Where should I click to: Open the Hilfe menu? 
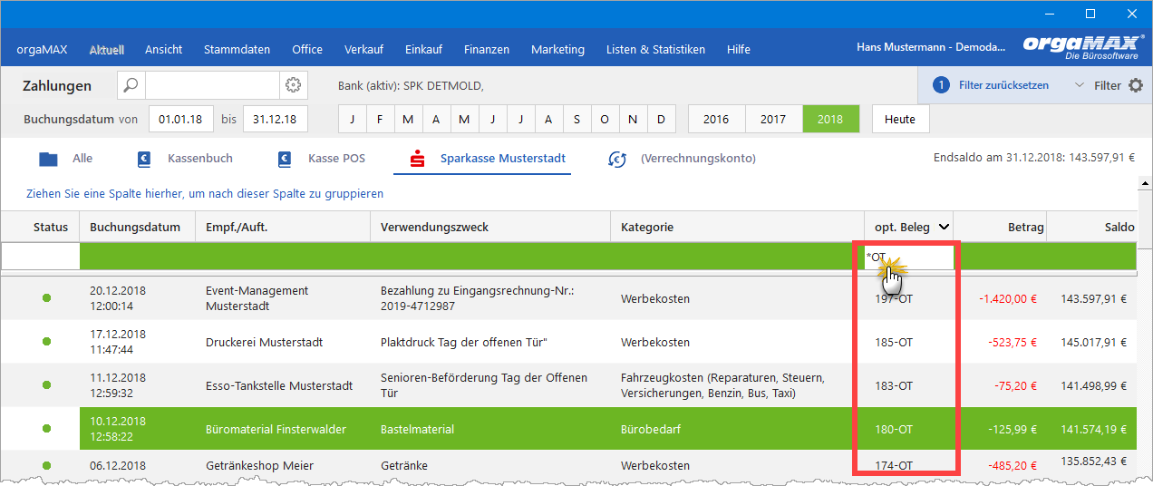coord(739,49)
